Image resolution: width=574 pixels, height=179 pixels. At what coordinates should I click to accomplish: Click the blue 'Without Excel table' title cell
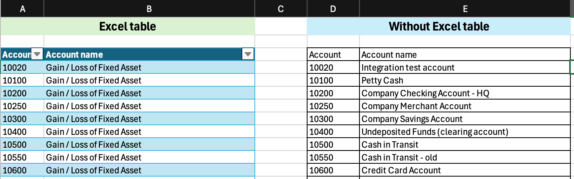(439, 26)
